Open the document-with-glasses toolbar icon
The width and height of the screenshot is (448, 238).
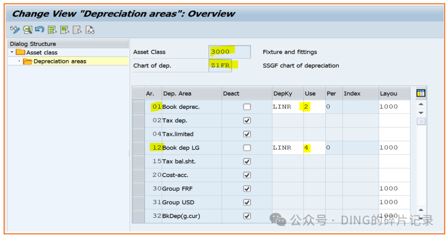[x=90, y=29]
